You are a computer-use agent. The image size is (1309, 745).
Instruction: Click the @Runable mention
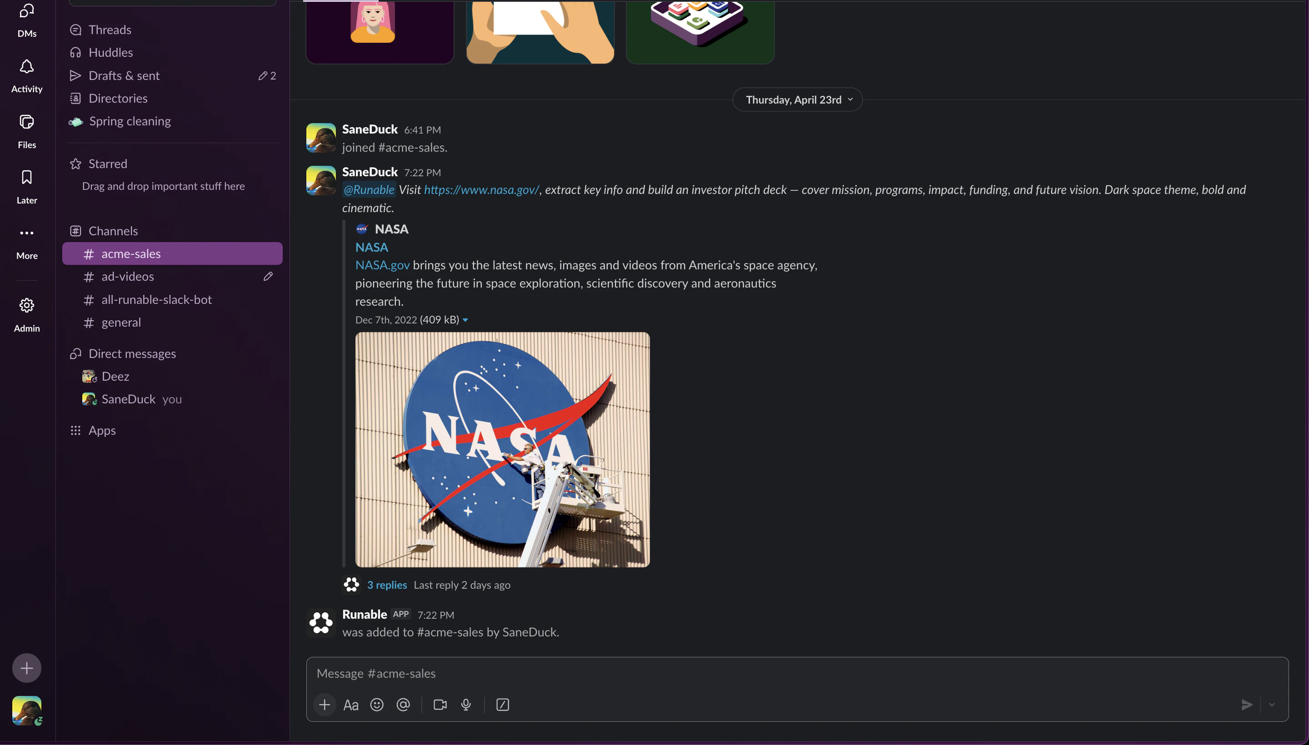click(369, 190)
